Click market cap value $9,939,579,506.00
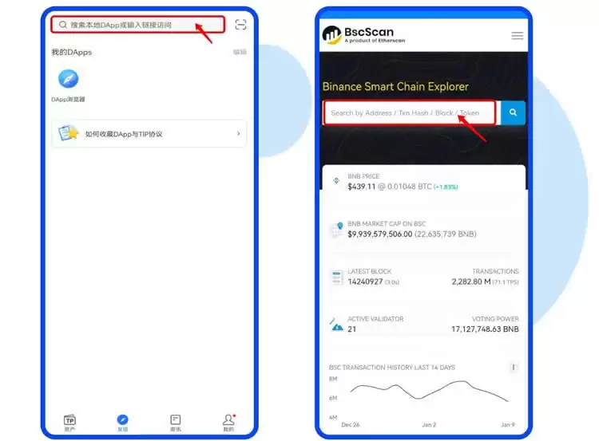The width and height of the screenshot is (599, 441). [x=379, y=234]
